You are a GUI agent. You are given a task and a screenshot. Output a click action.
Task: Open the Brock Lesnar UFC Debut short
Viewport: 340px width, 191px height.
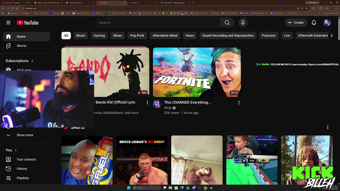(142, 160)
